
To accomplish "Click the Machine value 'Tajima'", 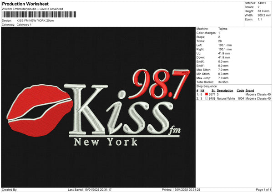I will click(222, 29).
